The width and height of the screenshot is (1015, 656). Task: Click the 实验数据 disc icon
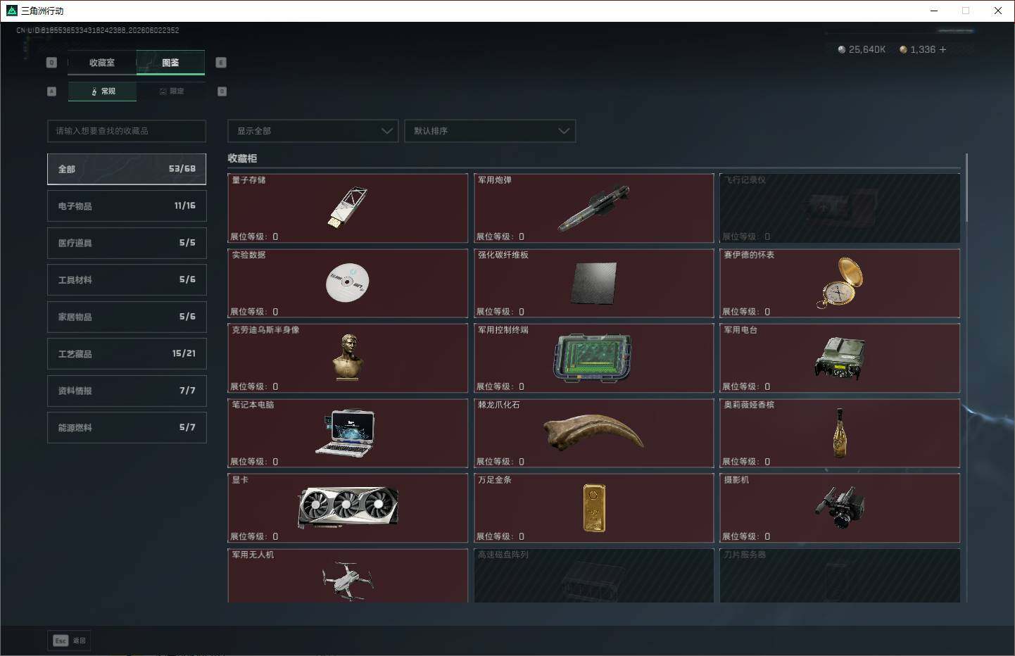point(348,282)
